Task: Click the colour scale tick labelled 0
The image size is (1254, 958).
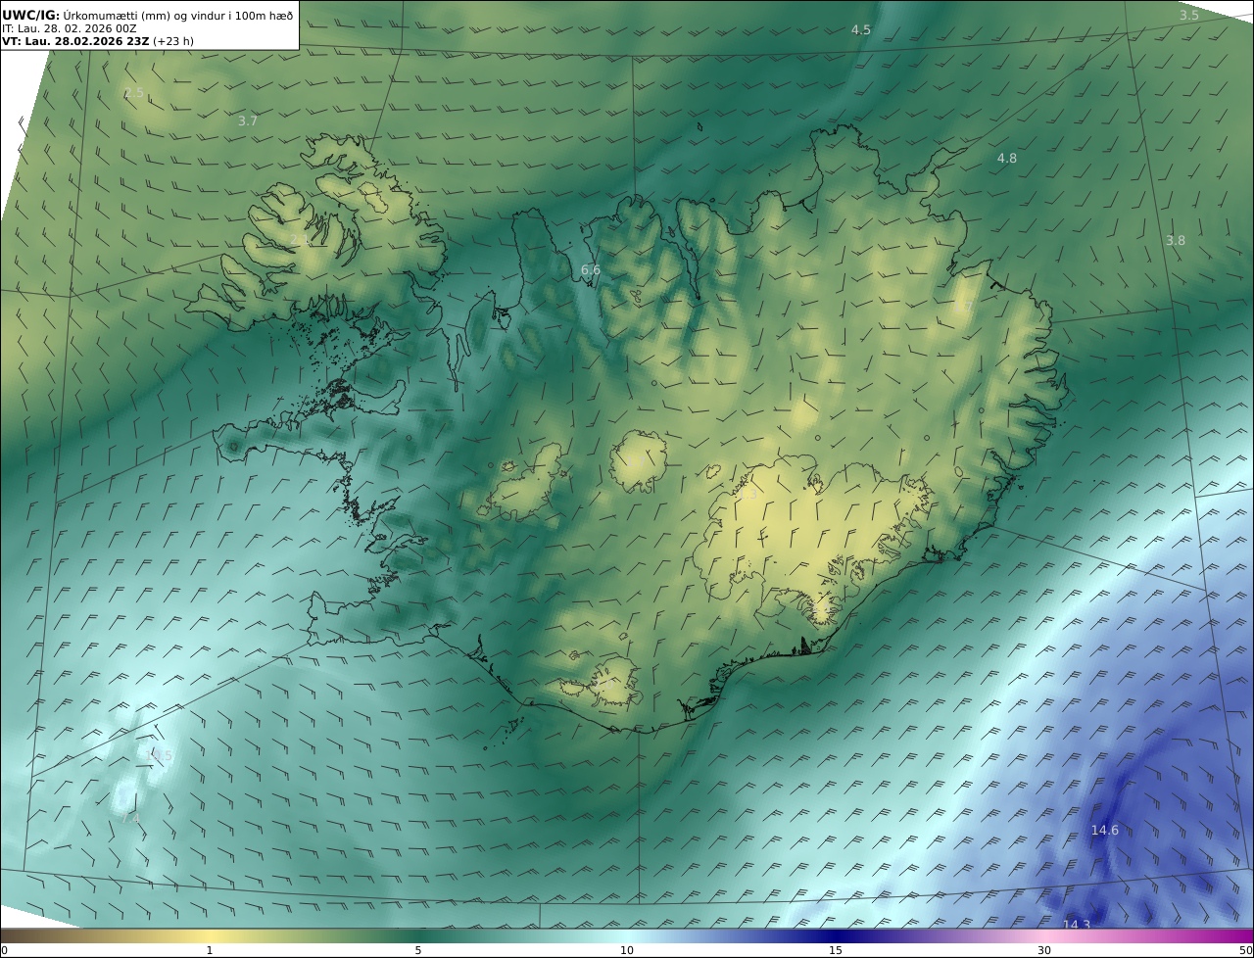Action: (x=4, y=950)
